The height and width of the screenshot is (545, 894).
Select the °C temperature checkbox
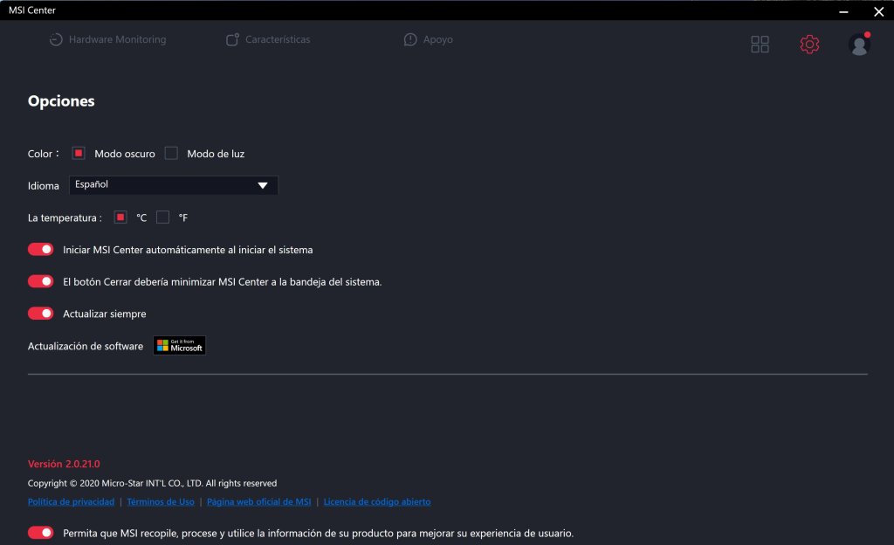point(120,217)
